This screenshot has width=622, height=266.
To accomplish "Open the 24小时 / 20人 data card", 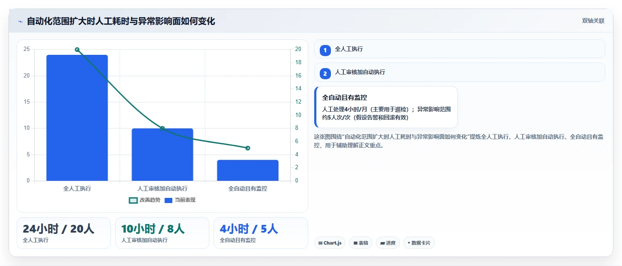I will [64, 233].
